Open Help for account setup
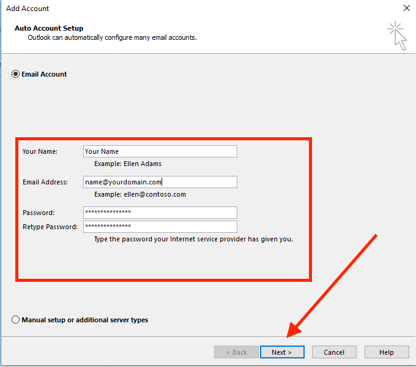 point(387,352)
